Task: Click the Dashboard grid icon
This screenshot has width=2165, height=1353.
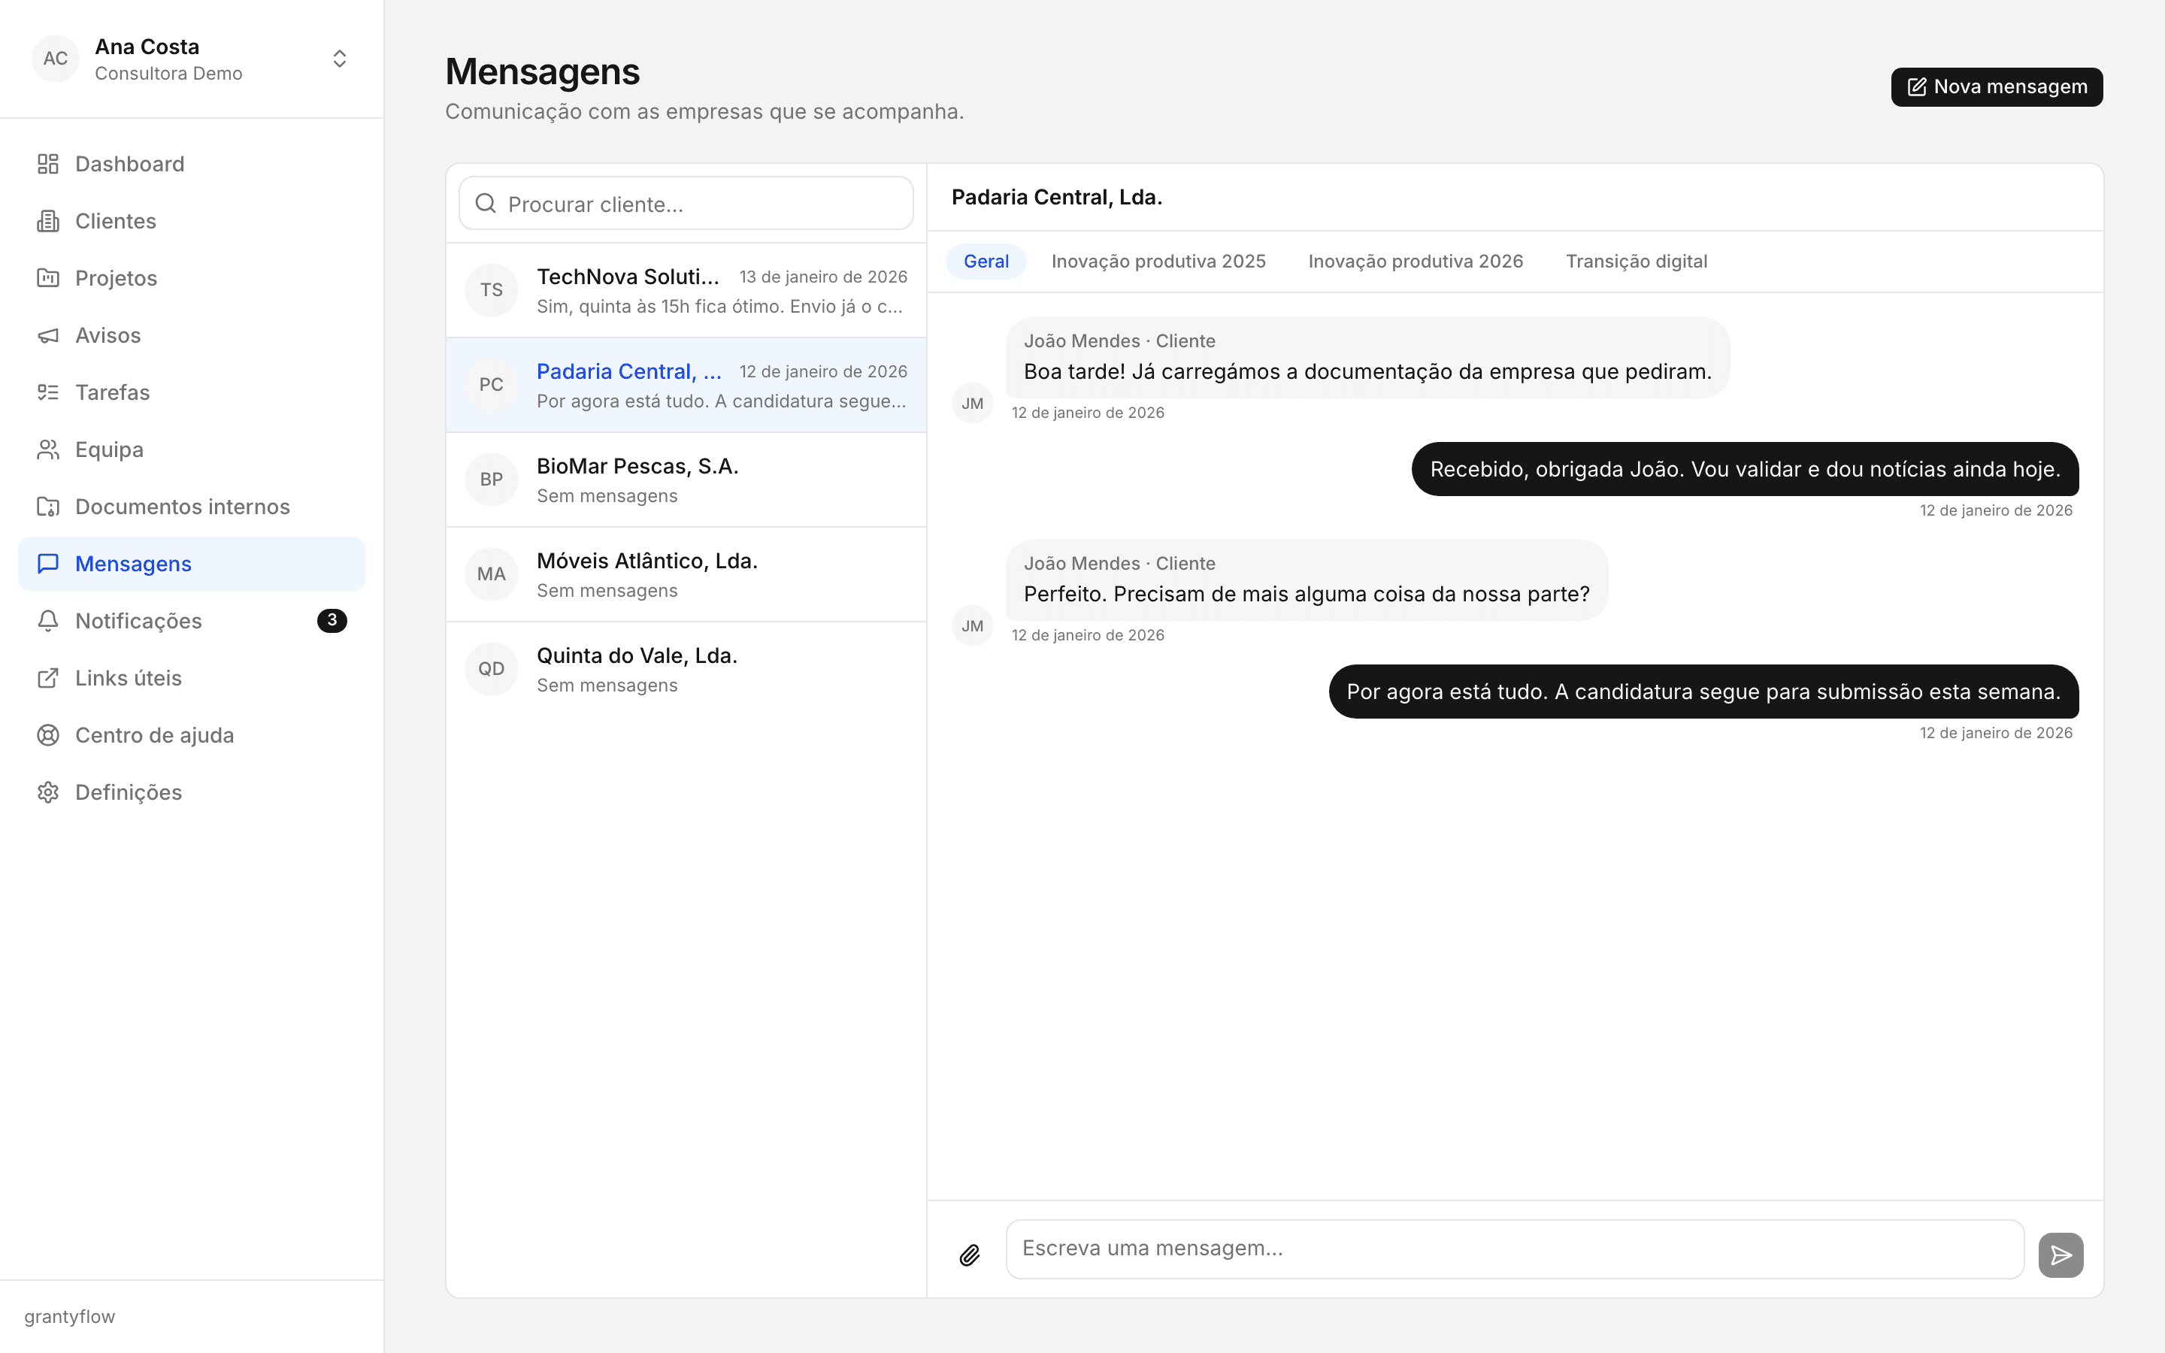Action: 48,164
